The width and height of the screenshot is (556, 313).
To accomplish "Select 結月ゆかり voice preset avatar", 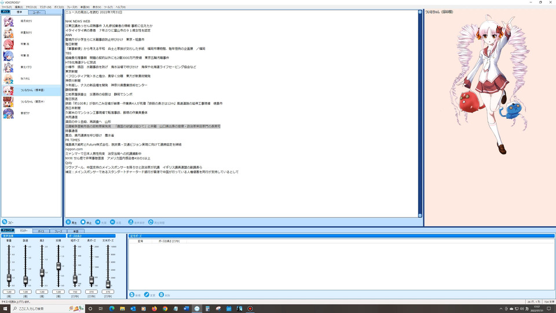I will 9,21.
